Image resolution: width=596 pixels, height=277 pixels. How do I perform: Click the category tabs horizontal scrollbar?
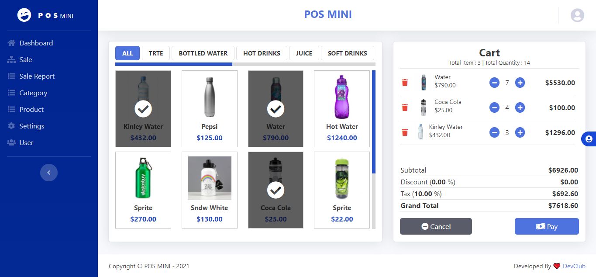pos(174,64)
